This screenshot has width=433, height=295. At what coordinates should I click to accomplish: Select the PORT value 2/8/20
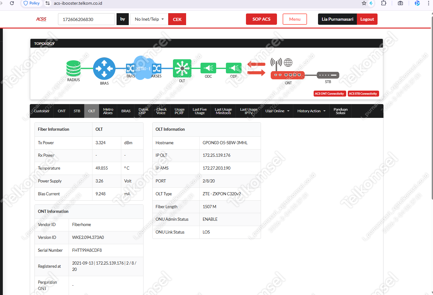tap(209, 181)
